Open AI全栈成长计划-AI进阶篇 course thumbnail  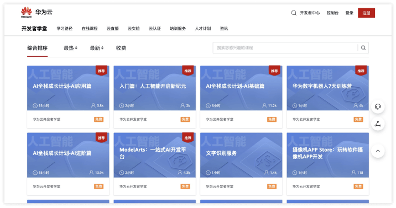point(68,155)
